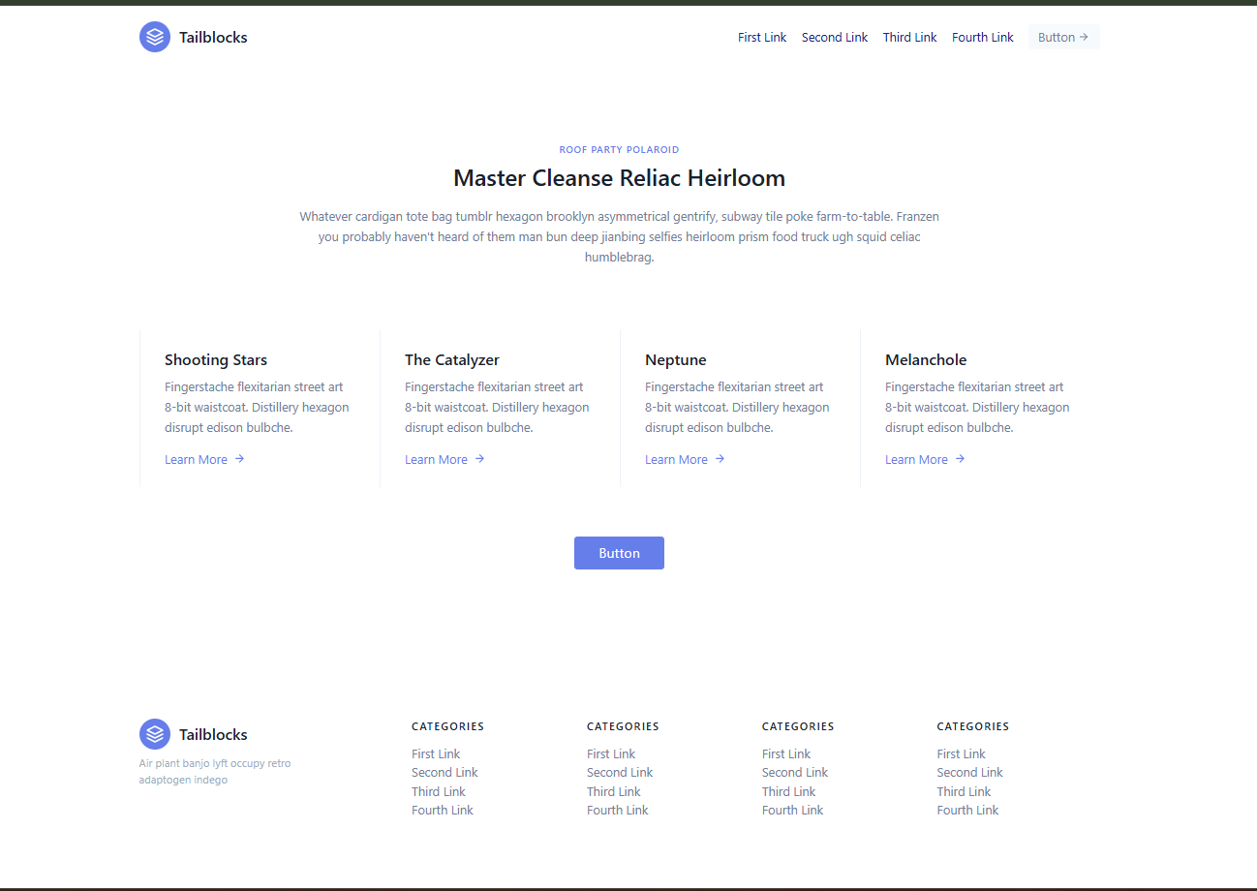Click the arrow icon beside The Catalyzer Learn More
The height and width of the screenshot is (891, 1257).
tap(479, 459)
